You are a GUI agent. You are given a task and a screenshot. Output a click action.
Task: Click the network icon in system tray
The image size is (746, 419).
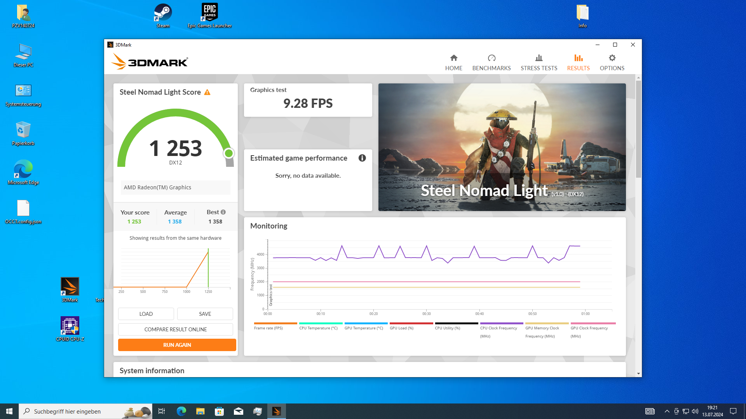(x=686, y=411)
